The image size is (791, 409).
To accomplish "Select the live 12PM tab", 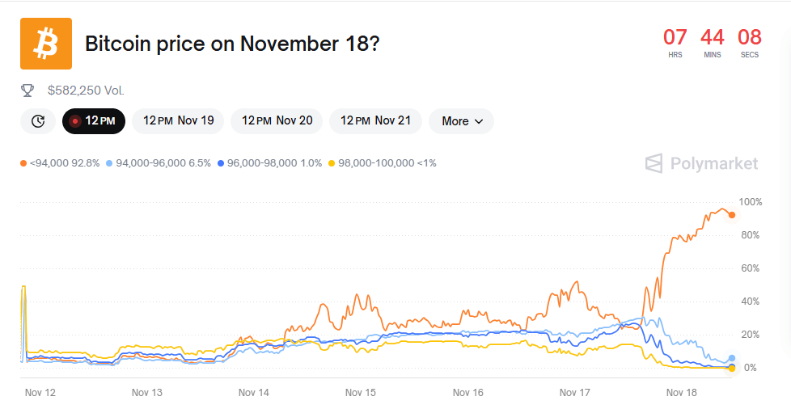I will tap(94, 121).
